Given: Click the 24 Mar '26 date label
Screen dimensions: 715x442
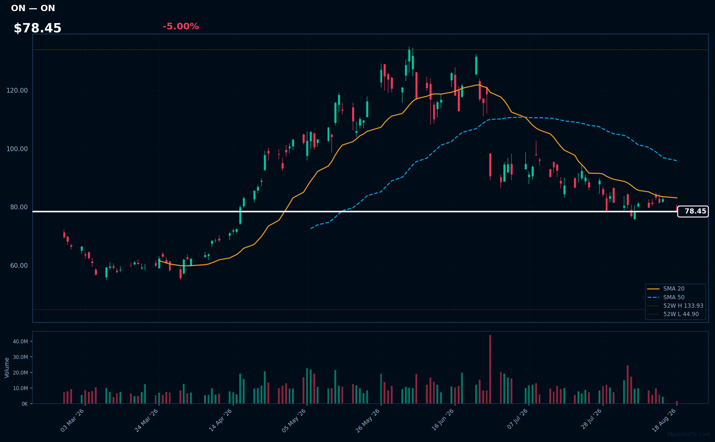Looking at the screenshot, I should (x=146, y=420).
